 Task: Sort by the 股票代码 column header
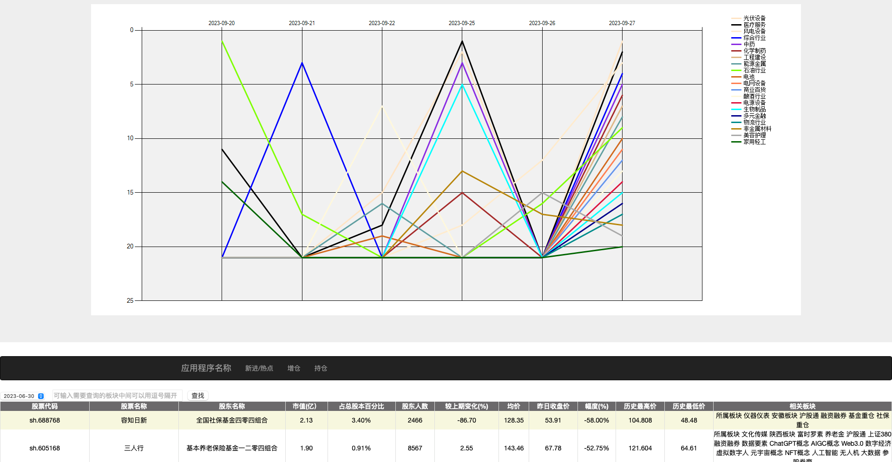[45, 406]
